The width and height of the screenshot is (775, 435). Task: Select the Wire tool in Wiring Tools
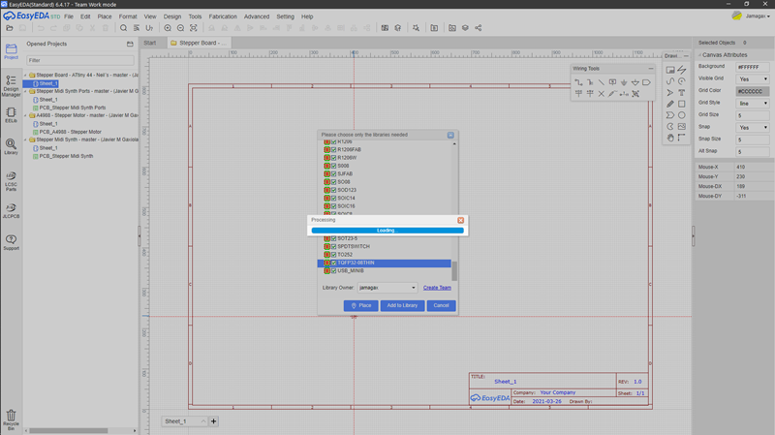[x=578, y=82]
